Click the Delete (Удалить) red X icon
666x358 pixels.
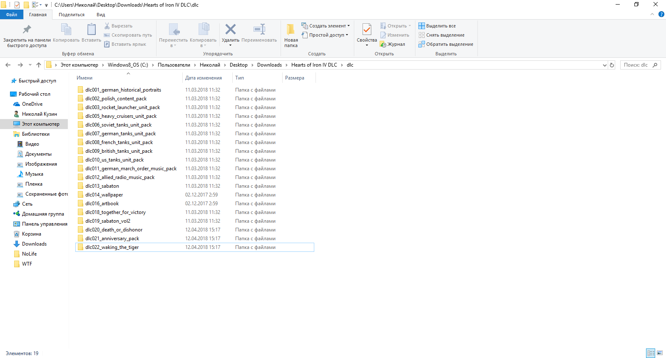pos(231,29)
